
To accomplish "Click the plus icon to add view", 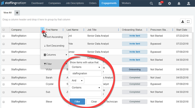I will pos(17,13).
